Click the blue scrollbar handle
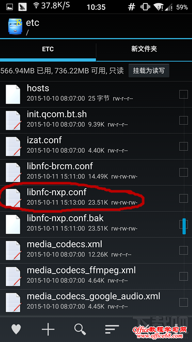 point(184,226)
